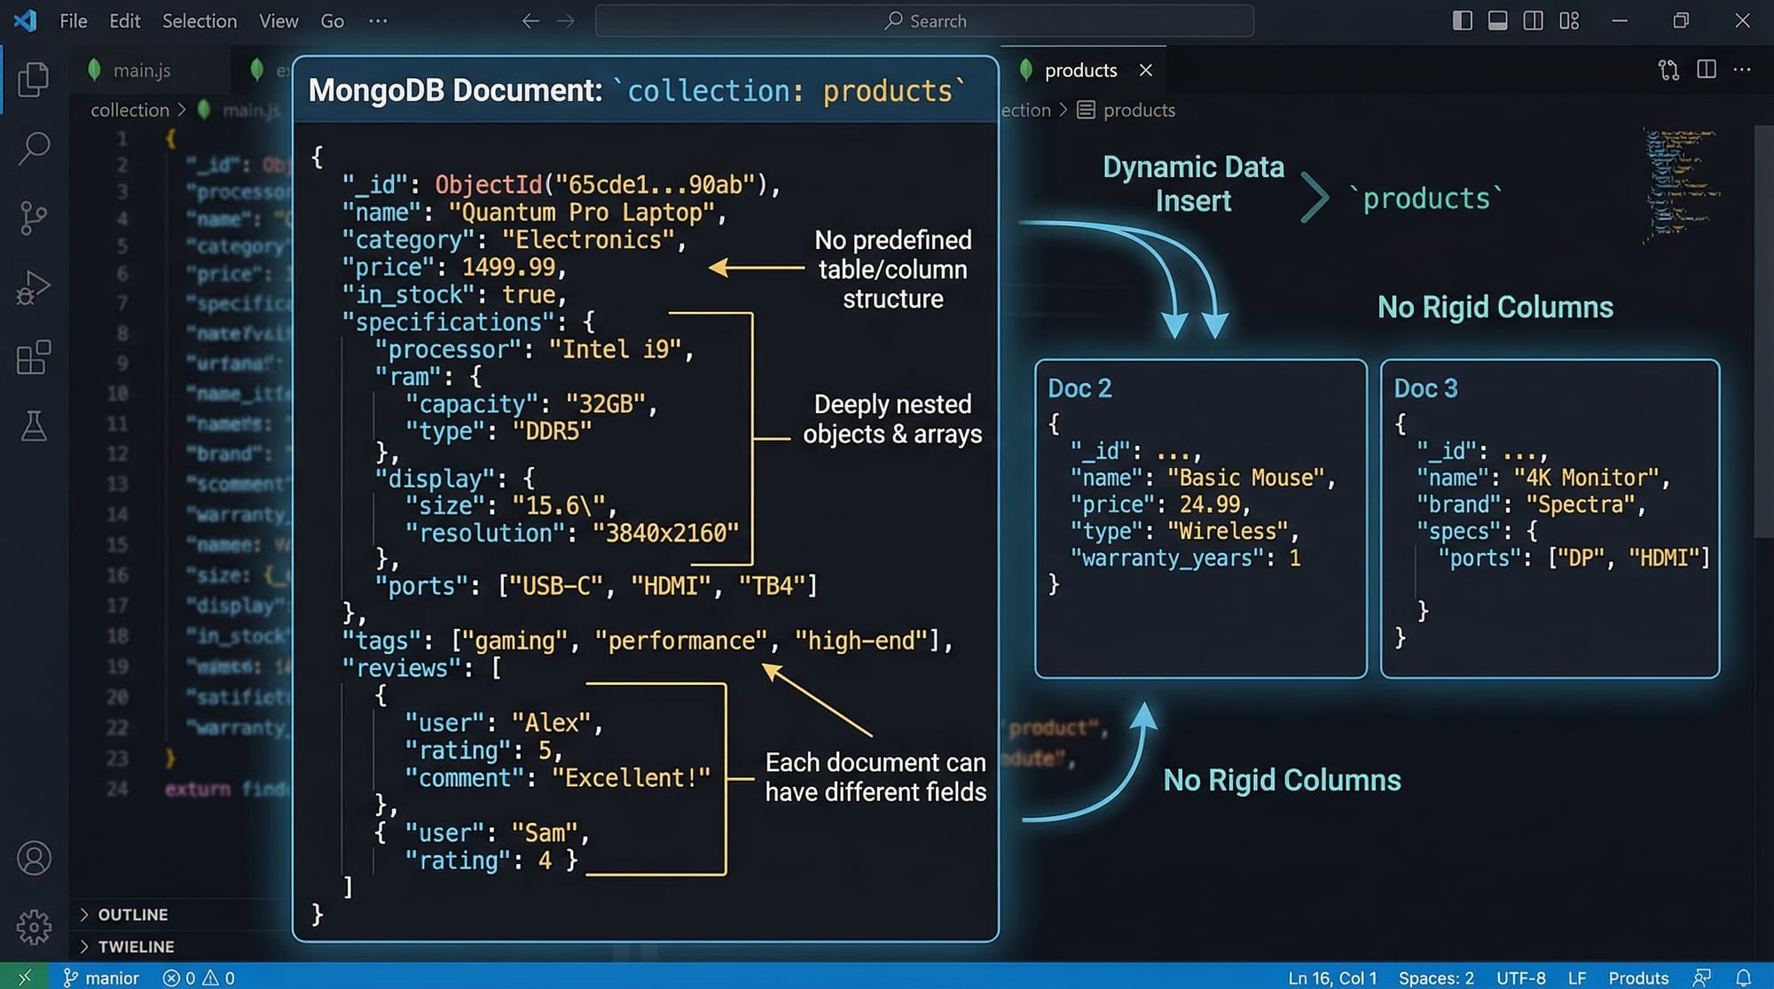Open the Source Control view
1774x989 pixels.
pyautogui.click(x=34, y=217)
